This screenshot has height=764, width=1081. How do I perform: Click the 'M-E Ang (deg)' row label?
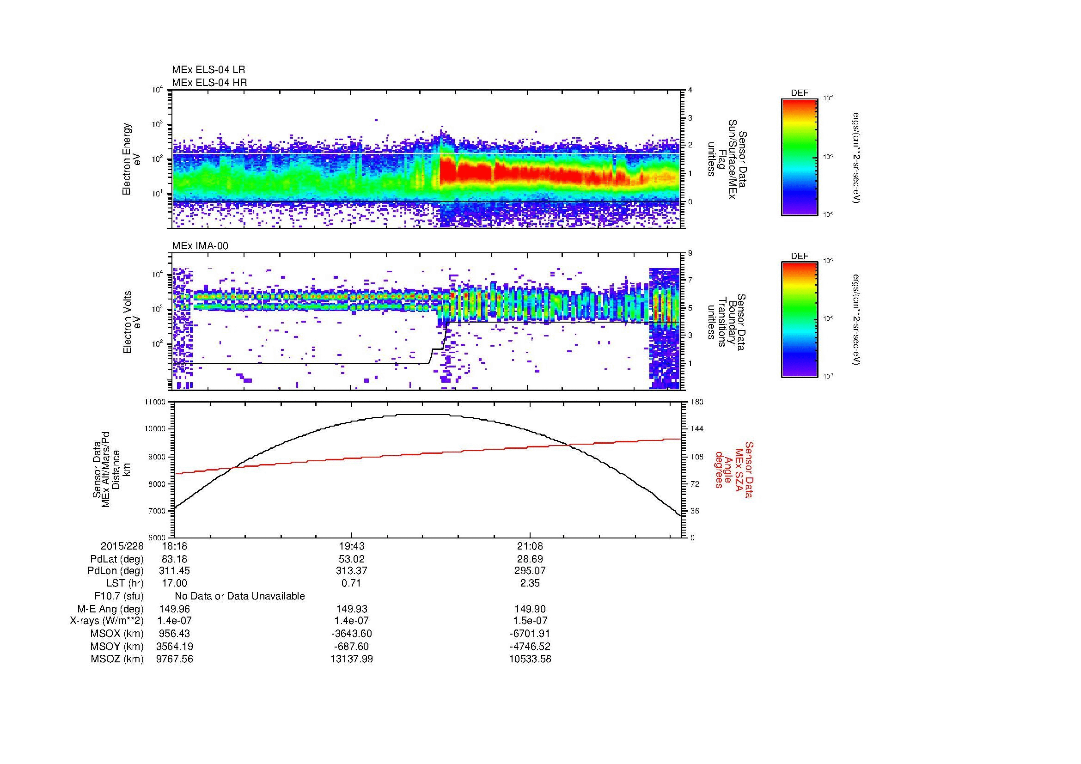[x=110, y=609]
